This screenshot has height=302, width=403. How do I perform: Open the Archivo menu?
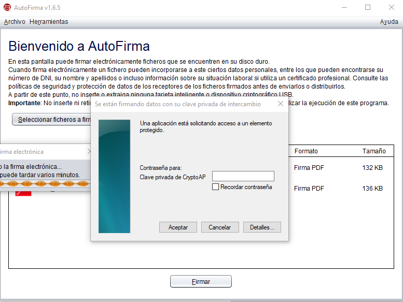coord(15,22)
